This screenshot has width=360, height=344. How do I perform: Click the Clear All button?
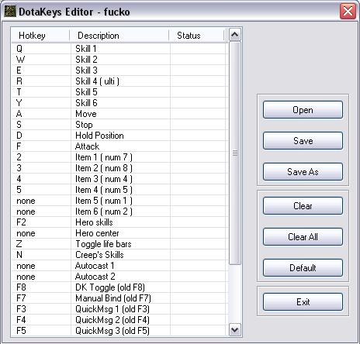[x=303, y=237]
